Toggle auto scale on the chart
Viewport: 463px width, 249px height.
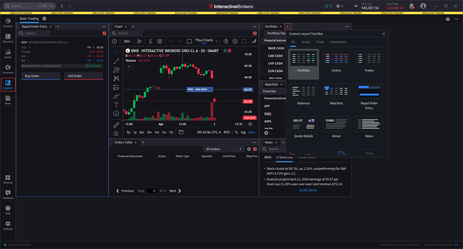point(252,132)
